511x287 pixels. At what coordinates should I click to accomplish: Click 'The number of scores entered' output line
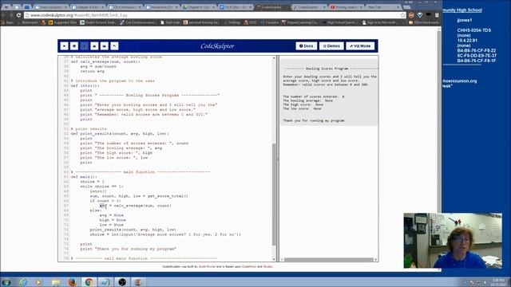tap(314, 96)
